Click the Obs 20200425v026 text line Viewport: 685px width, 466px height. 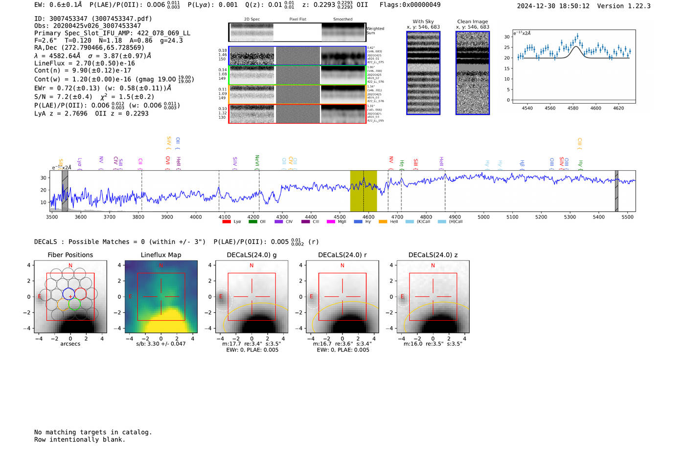click(x=88, y=26)
